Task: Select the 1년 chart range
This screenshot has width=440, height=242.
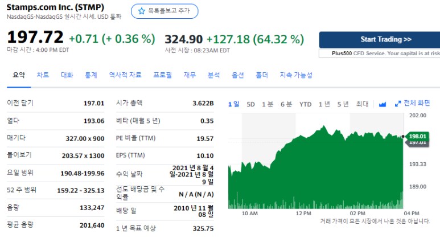Action: tap(324, 104)
